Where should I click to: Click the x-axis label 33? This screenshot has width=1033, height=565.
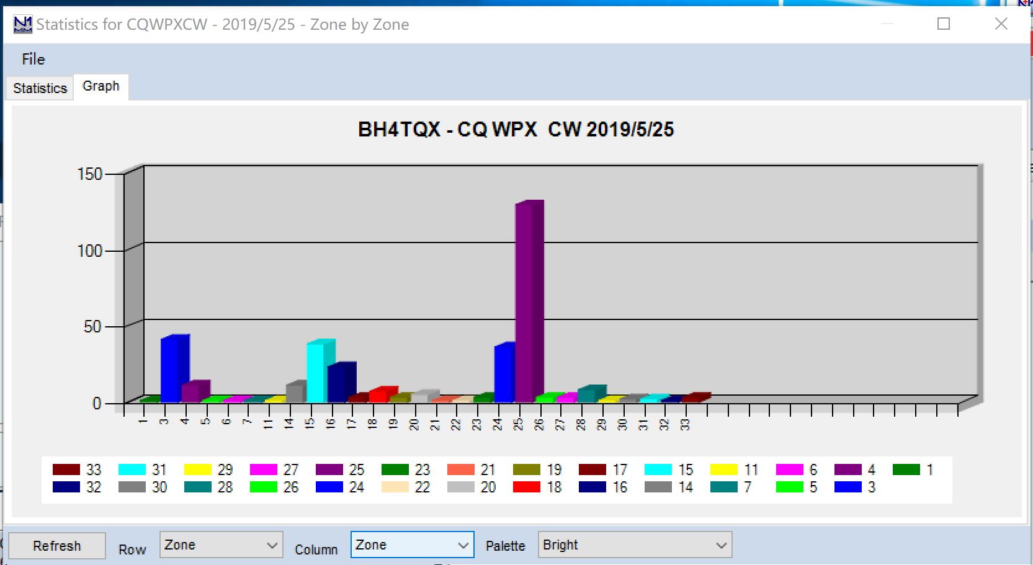pyautogui.click(x=685, y=425)
